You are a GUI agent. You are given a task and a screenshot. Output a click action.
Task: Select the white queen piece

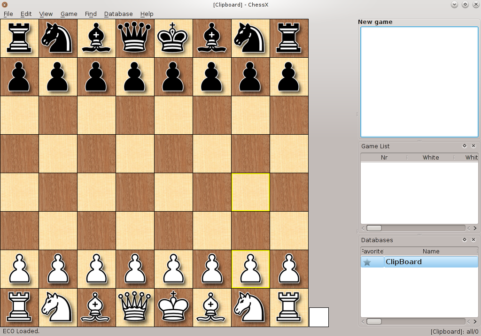pyautogui.click(x=135, y=307)
